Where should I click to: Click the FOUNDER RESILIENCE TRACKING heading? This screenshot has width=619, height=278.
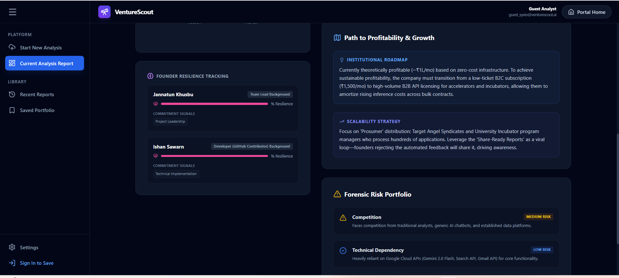click(192, 76)
